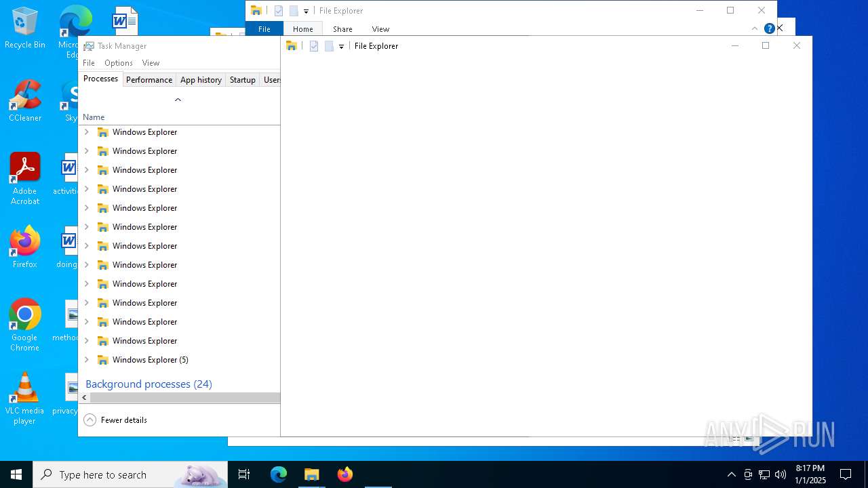Image resolution: width=868 pixels, height=488 pixels.
Task: Switch to Home tab in back File Explorer
Action: tap(303, 29)
